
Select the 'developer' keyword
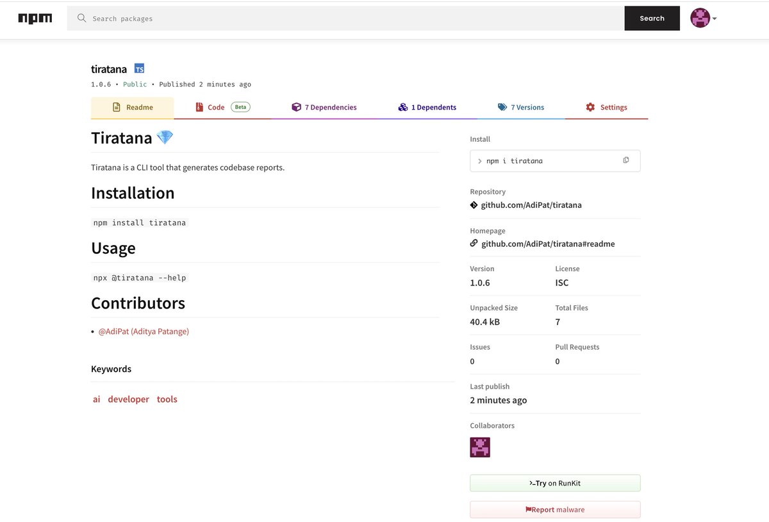(x=128, y=399)
